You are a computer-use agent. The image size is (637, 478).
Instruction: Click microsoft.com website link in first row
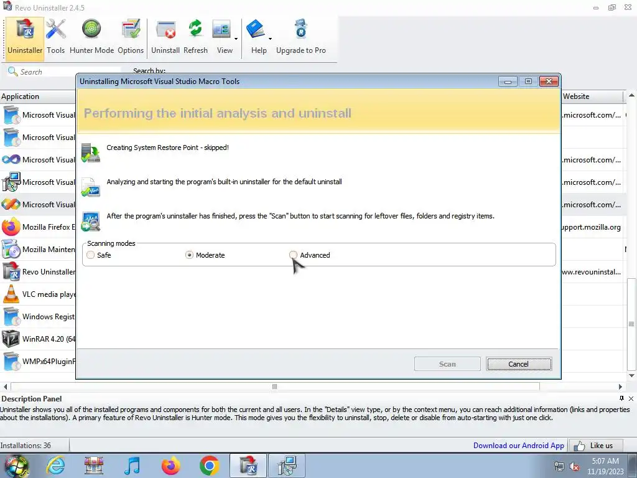[592, 115]
